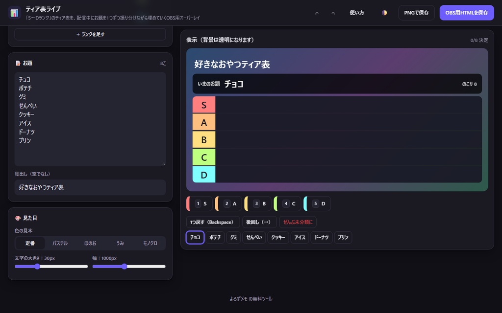Click the yellow B tier label
The image size is (502, 313).
click(x=204, y=140)
